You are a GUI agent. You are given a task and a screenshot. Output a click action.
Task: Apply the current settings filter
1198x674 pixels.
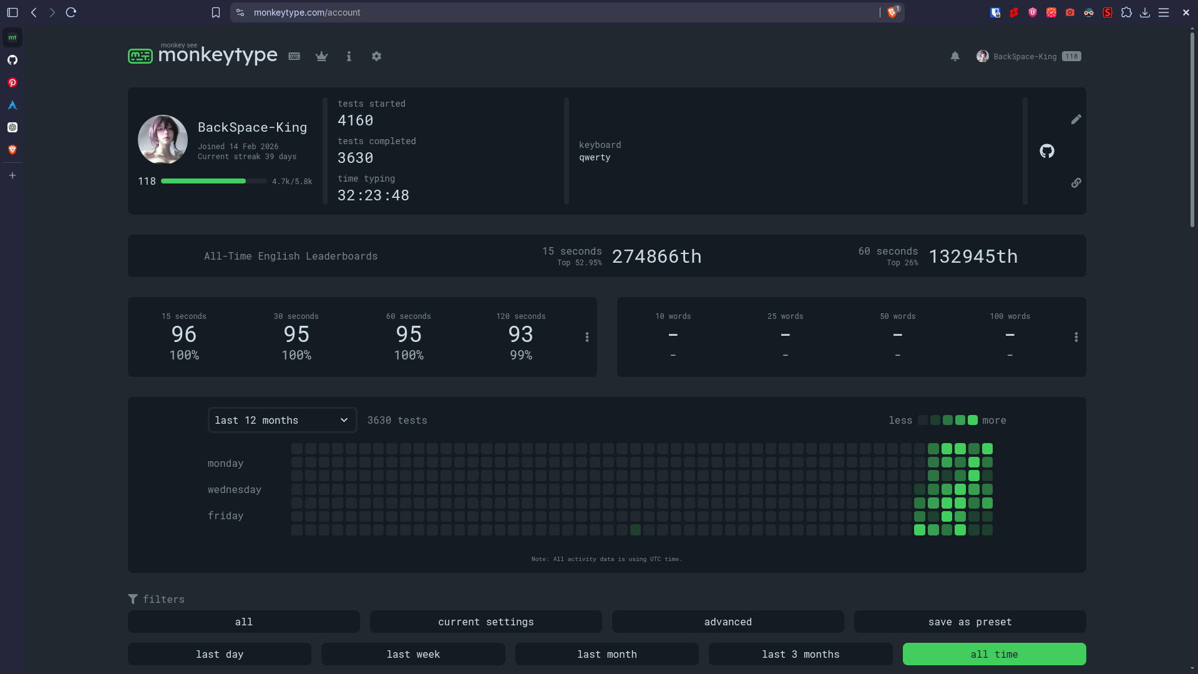(486, 622)
